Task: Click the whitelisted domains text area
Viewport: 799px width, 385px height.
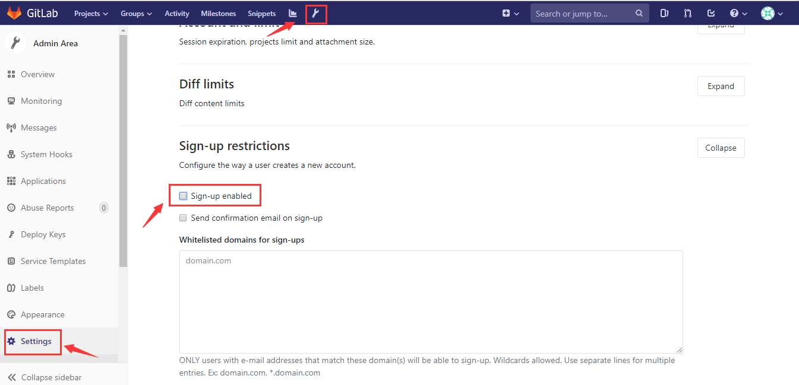Action: [x=431, y=302]
